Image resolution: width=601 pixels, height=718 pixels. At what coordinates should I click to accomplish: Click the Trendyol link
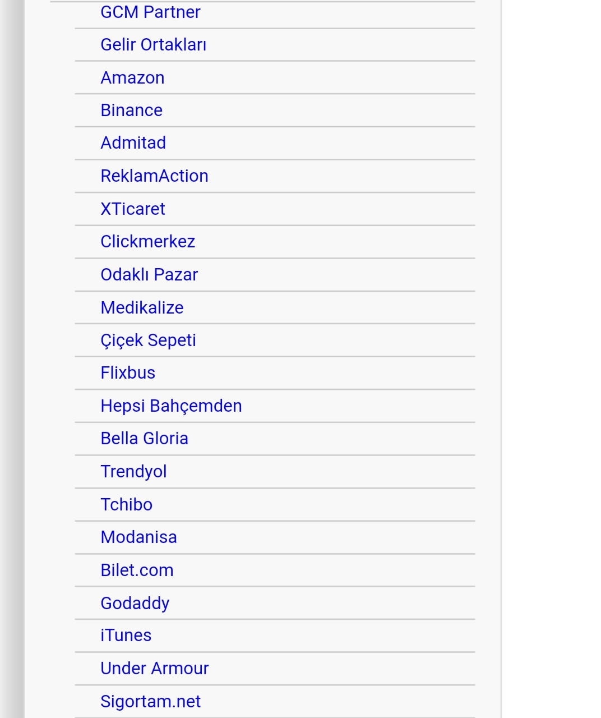(133, 472)
